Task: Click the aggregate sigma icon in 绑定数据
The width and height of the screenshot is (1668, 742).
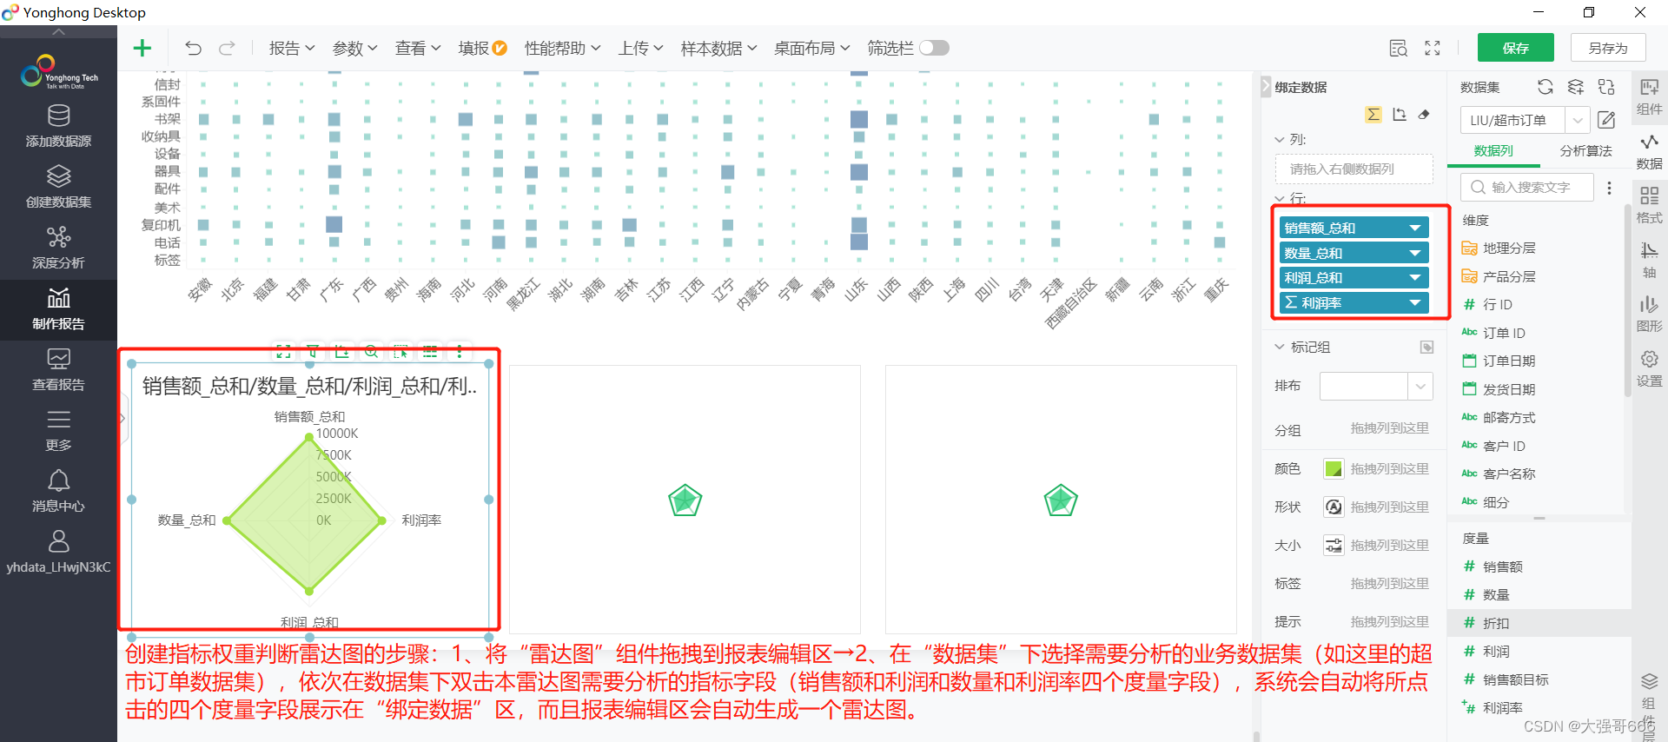Action: click(x=1373, y=115)
